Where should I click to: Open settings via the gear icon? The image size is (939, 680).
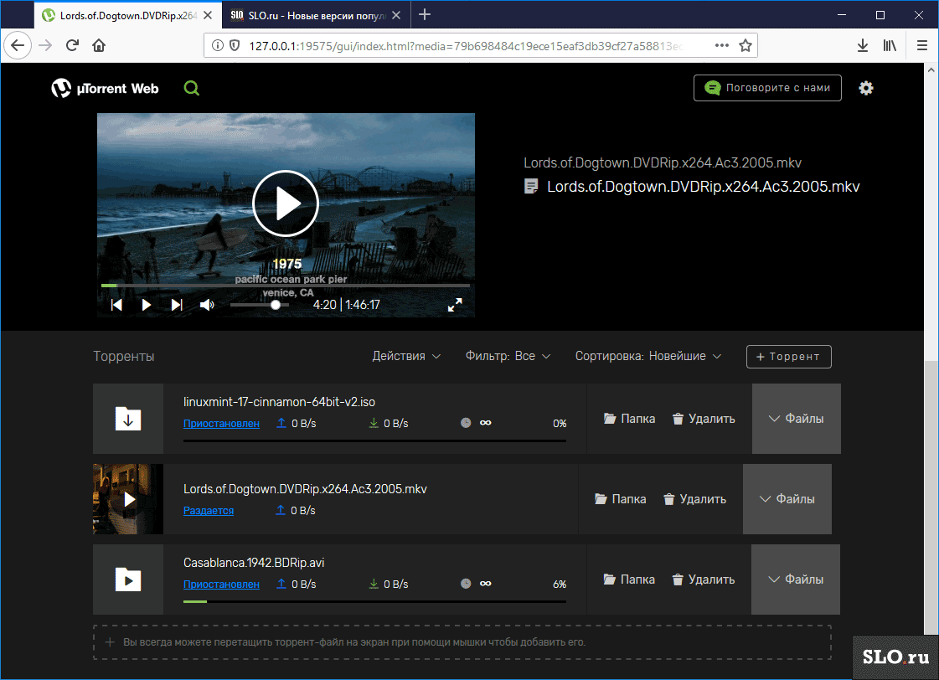pyautogui.click(x=866, y=88)
